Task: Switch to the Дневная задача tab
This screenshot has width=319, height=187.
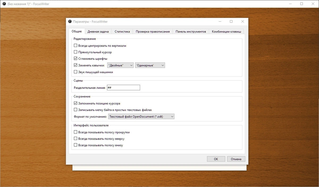Action: [x=98, y=32]
